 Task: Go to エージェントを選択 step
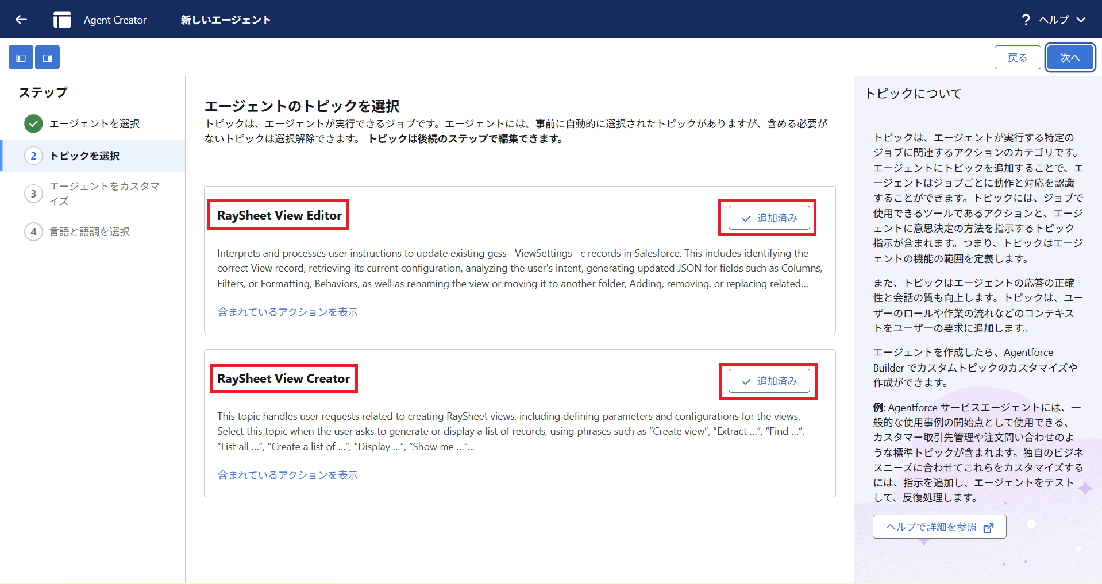pyautogui.click(x=94, y=124)
